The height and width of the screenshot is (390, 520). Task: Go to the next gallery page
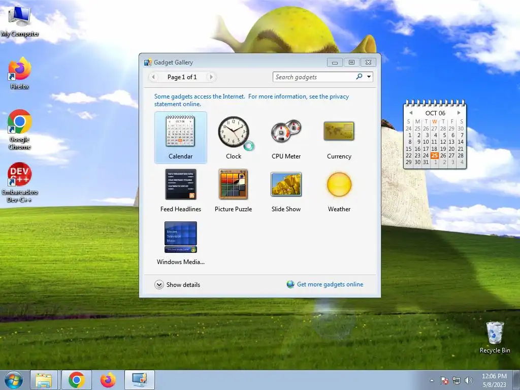(211, 77)
